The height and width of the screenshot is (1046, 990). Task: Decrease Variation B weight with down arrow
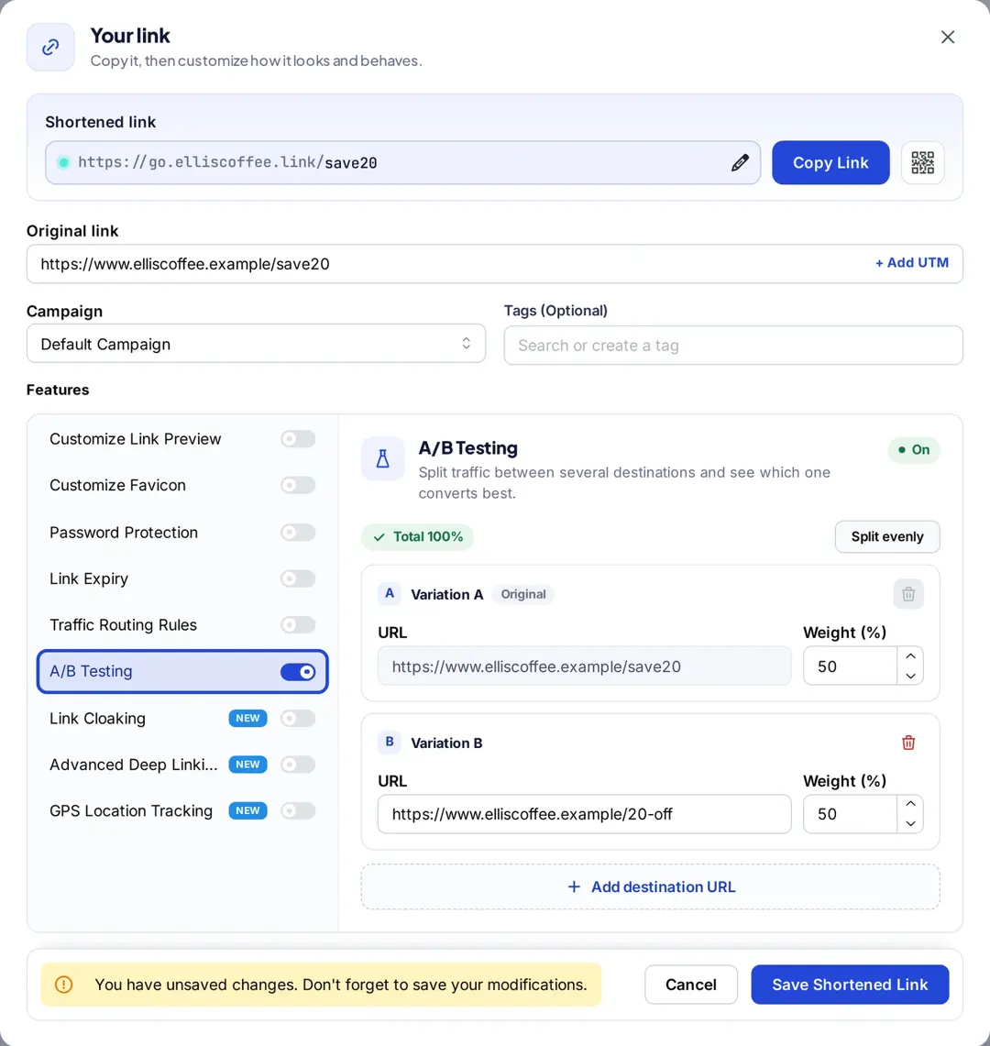(x=910, y=824)
